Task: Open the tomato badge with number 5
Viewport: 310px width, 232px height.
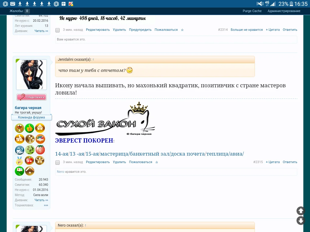Action: [40, 150]
